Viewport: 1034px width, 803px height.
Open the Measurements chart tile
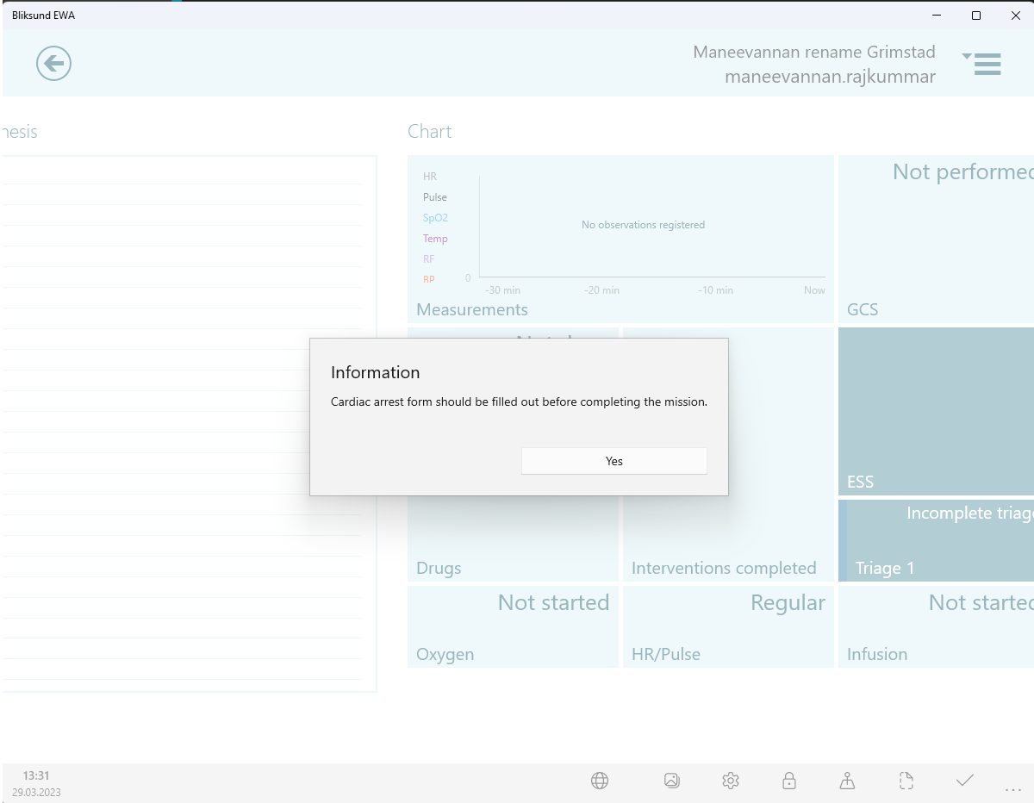point(620,239)
